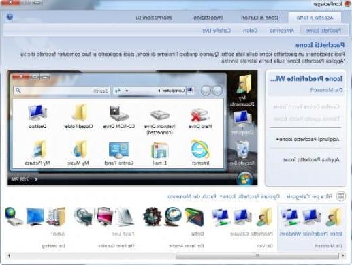
Task: Click the scrollbar arrow beside the Junior package
Action: (x=9, y=255)
